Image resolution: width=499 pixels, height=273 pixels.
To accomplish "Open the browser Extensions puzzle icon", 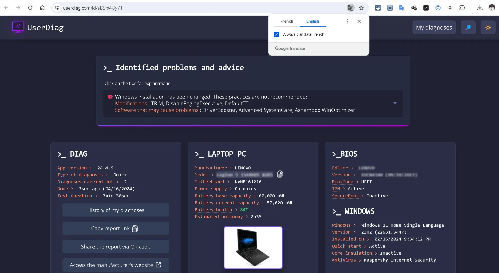I will click(x=462, y=8).
